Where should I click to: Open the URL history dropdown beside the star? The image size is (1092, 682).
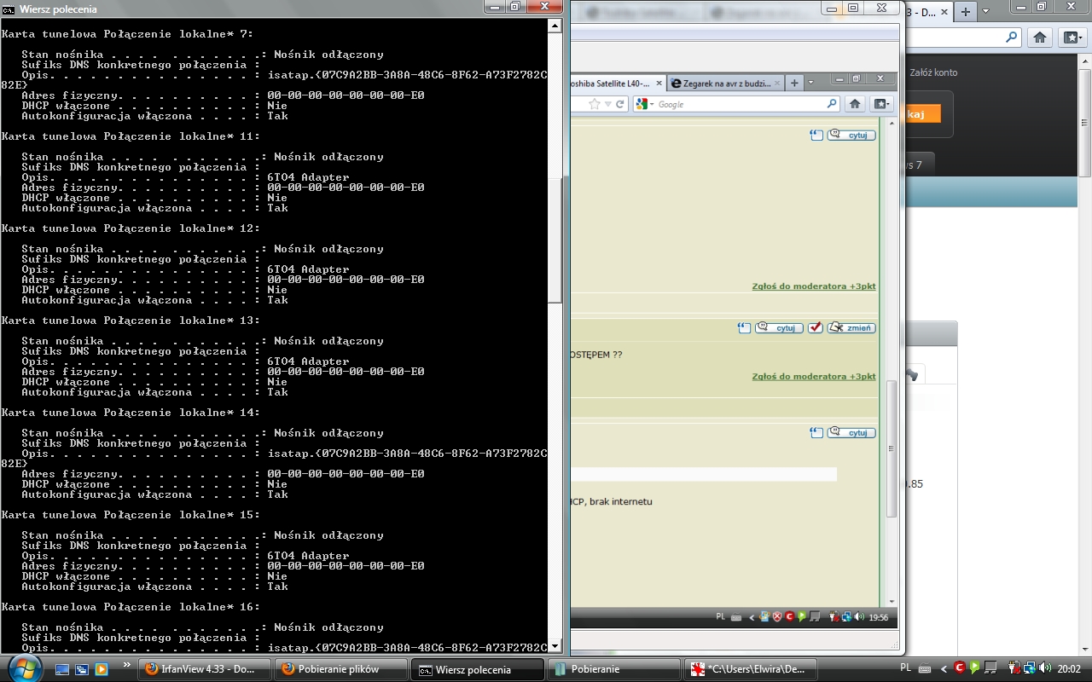click(x=607, y=104)
